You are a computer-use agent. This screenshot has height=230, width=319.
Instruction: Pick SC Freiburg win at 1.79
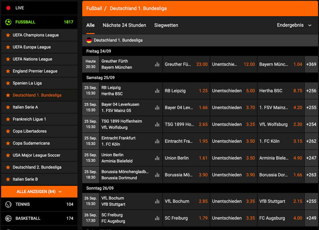[186, 218]
